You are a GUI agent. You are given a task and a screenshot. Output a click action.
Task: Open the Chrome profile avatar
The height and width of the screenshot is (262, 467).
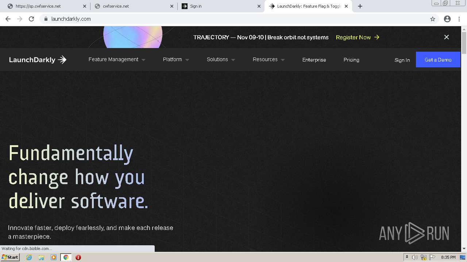pyautogui.click(x=447, y=19)
